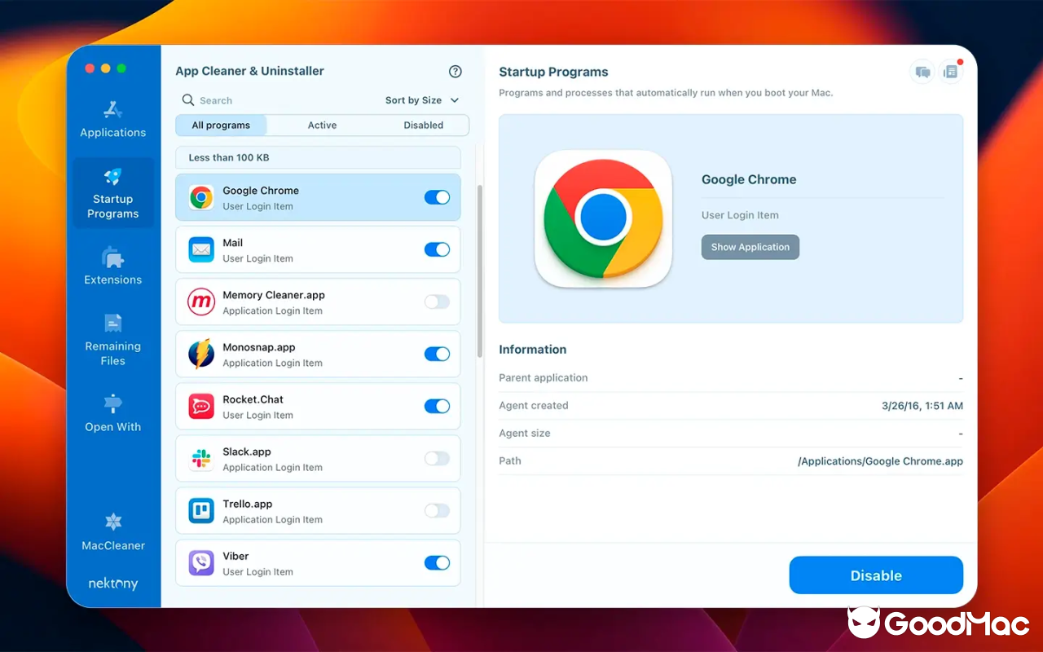1043x652 pixels.
Task: Click the Disable button for Google Chrome
Action: tap(876, 575)
